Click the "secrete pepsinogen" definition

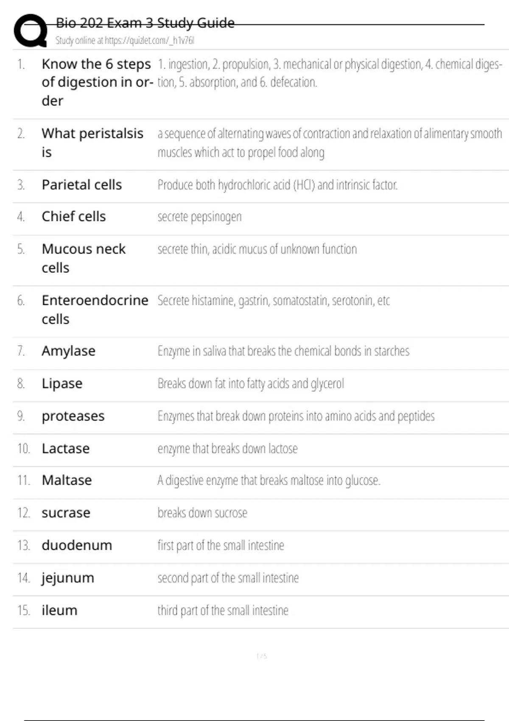[x=199, y=217]
